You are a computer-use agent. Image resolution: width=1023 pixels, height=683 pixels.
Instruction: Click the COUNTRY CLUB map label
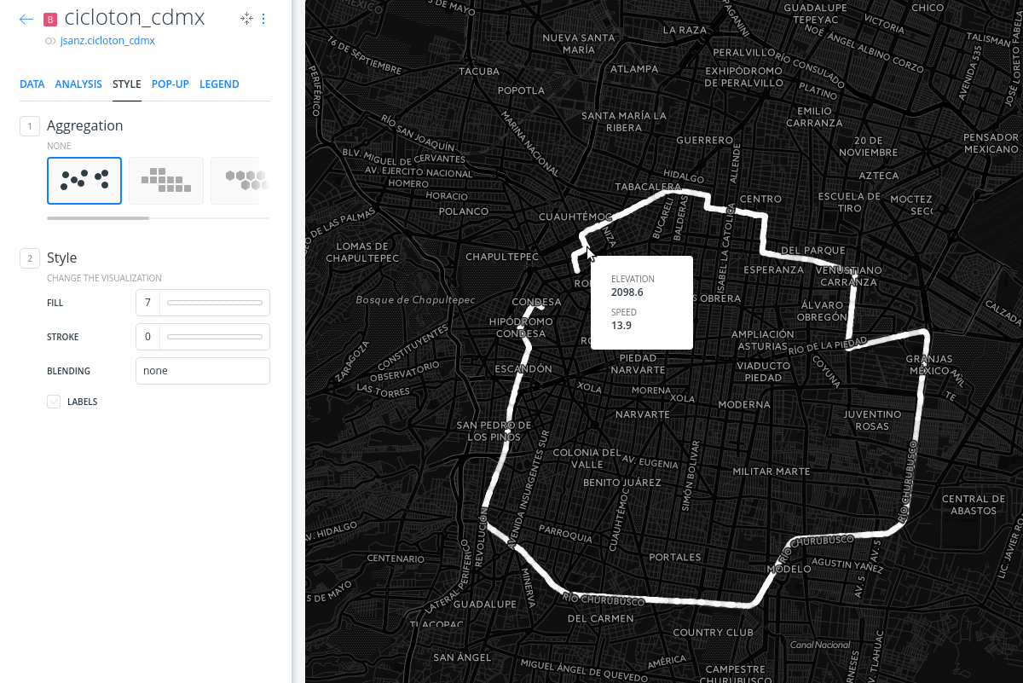(x=713, y=632)
